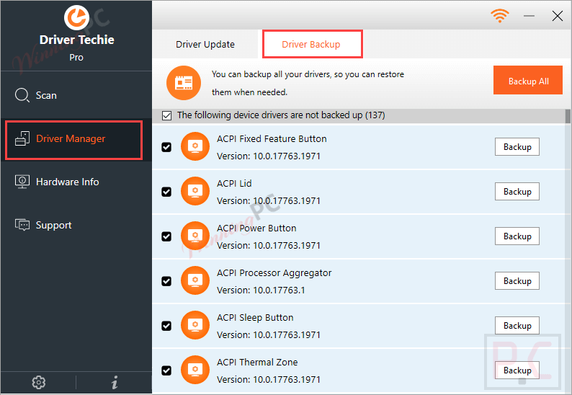572x395 pixels.
Task: Backup the ACPI Thermal Zone driver
Action: 517,370
